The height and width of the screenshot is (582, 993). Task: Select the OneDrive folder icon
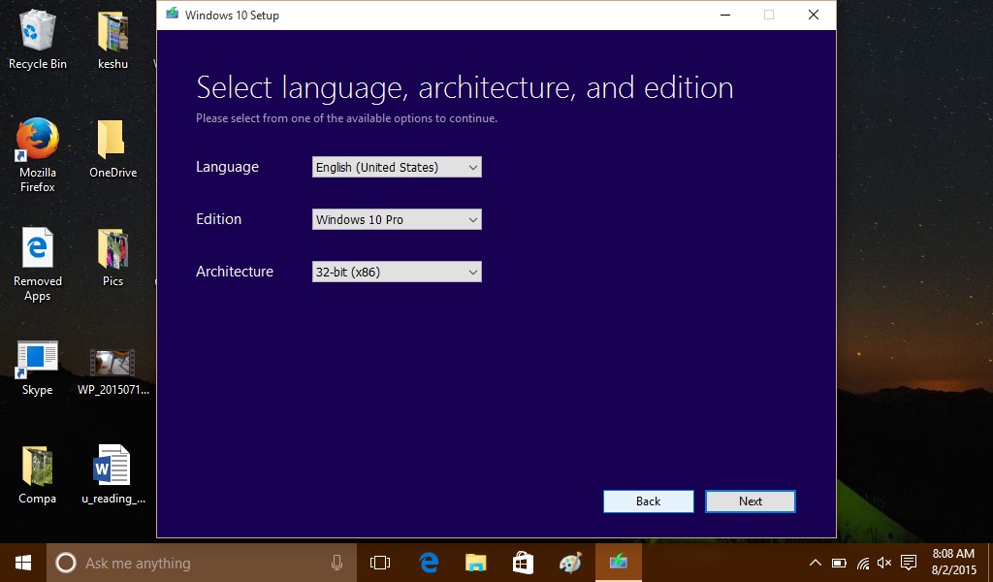(x=112, y=148)
